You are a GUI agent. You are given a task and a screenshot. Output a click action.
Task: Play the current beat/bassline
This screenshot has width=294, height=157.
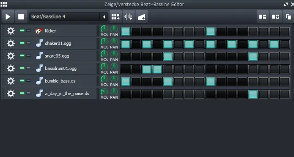coord(8,17)
